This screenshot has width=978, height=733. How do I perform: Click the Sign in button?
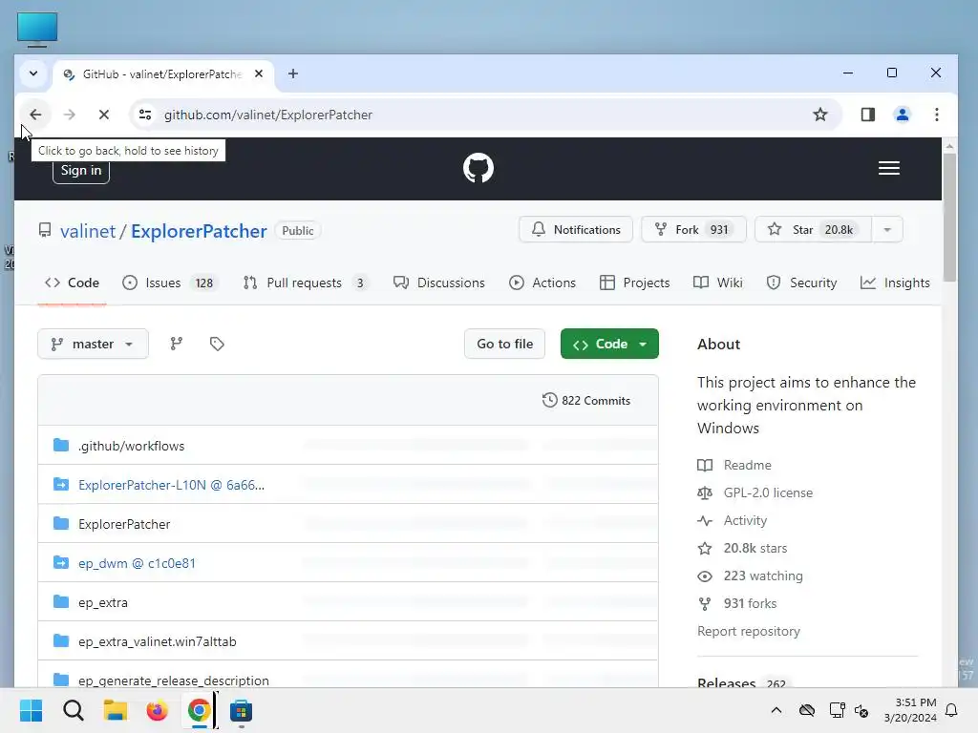81,170
